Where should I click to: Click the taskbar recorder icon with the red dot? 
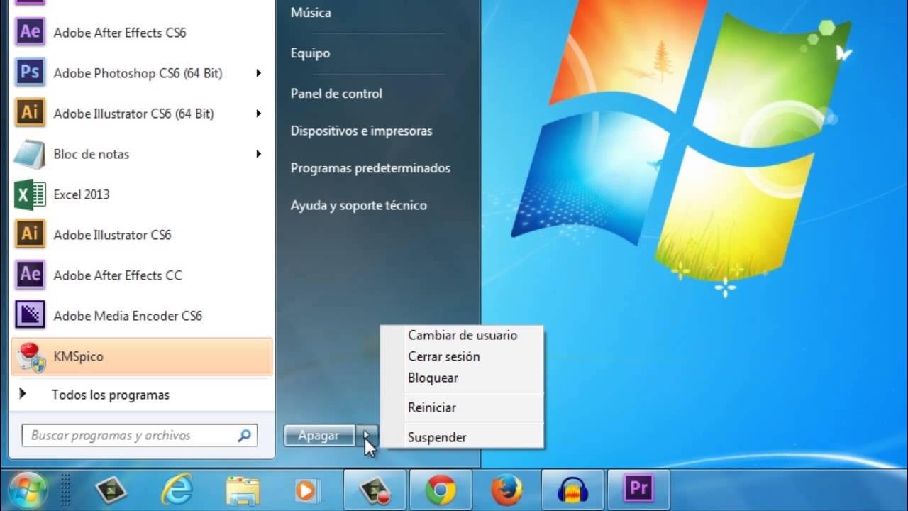(375, 490)
